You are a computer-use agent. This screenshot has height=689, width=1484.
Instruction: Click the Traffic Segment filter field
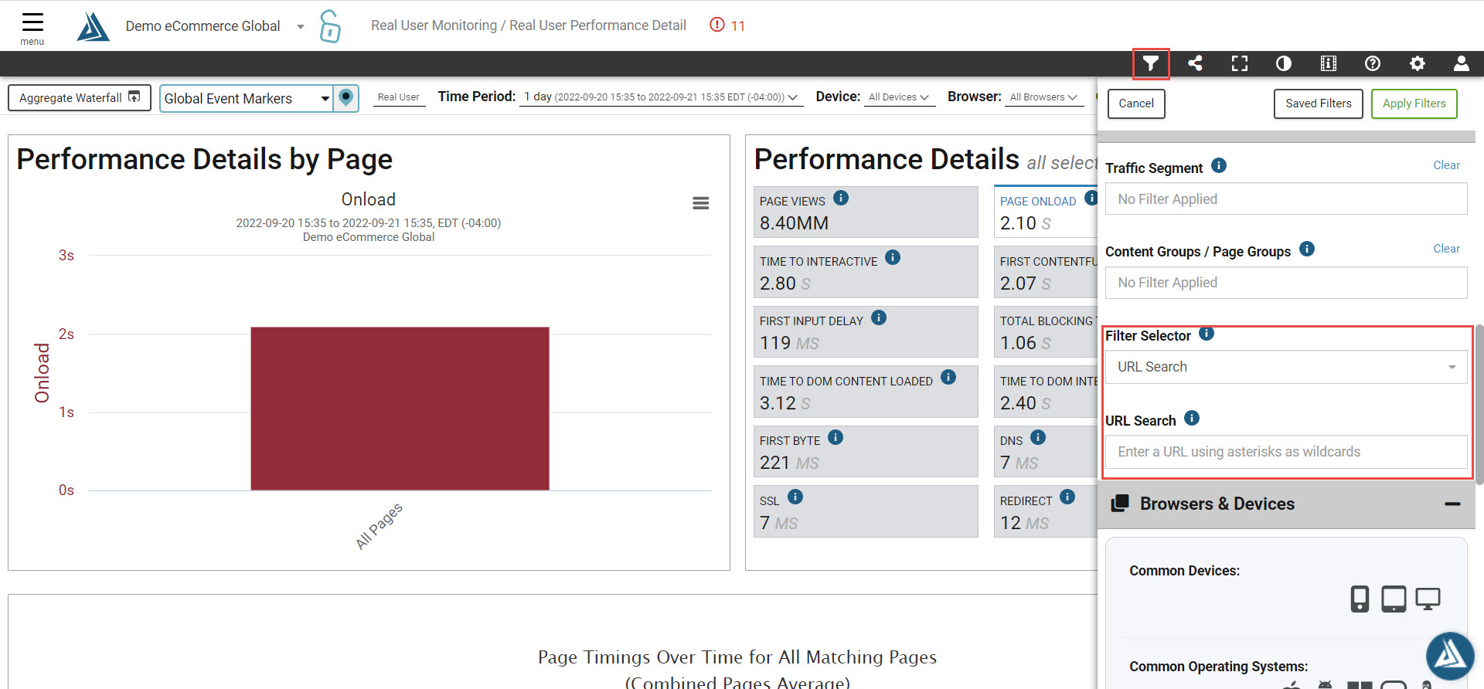pos(1286,199)
